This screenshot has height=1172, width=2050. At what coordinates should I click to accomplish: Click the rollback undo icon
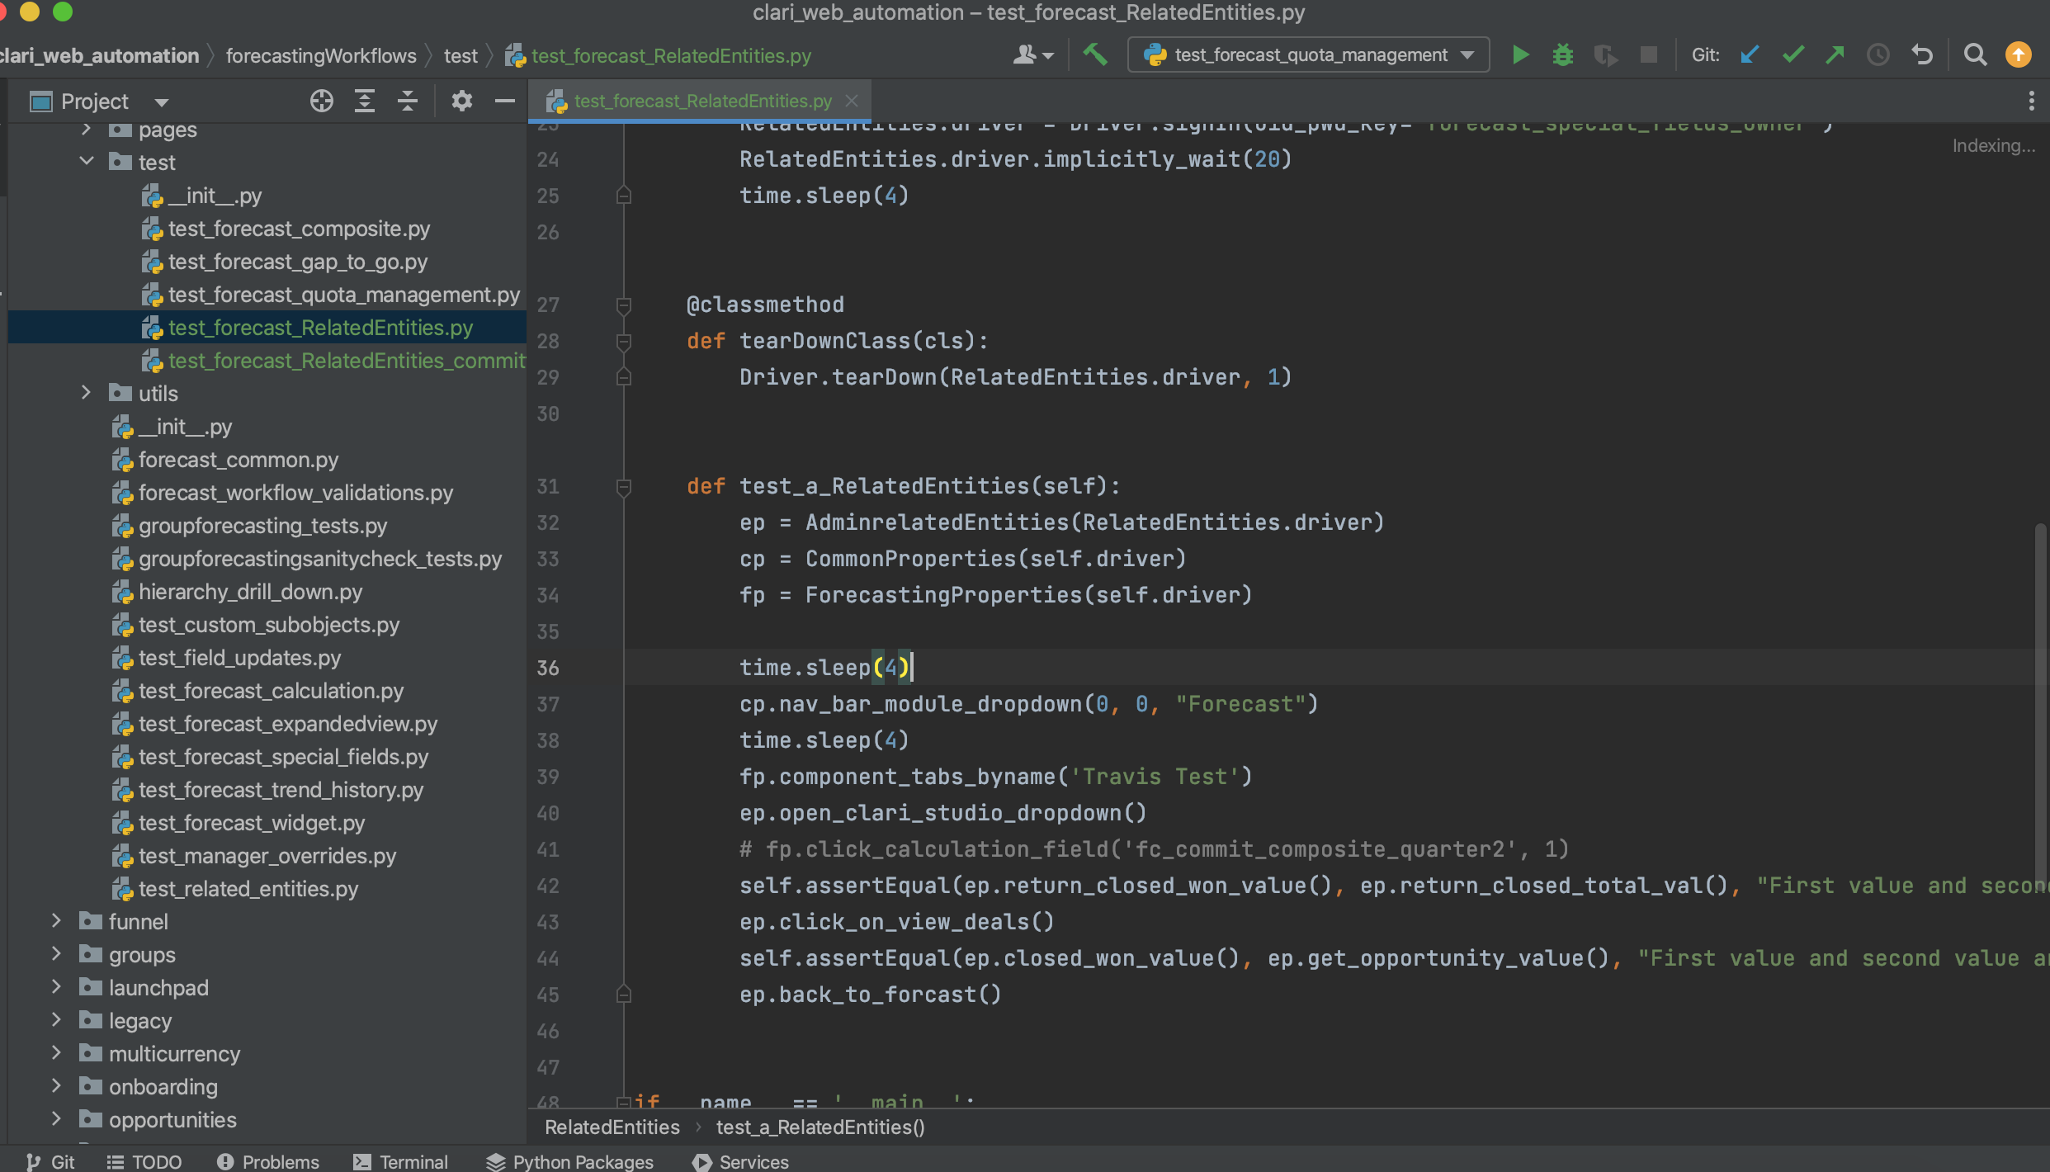(x=1922, y=55)
